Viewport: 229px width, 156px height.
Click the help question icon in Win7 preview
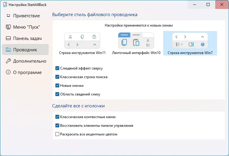point(202,44)
